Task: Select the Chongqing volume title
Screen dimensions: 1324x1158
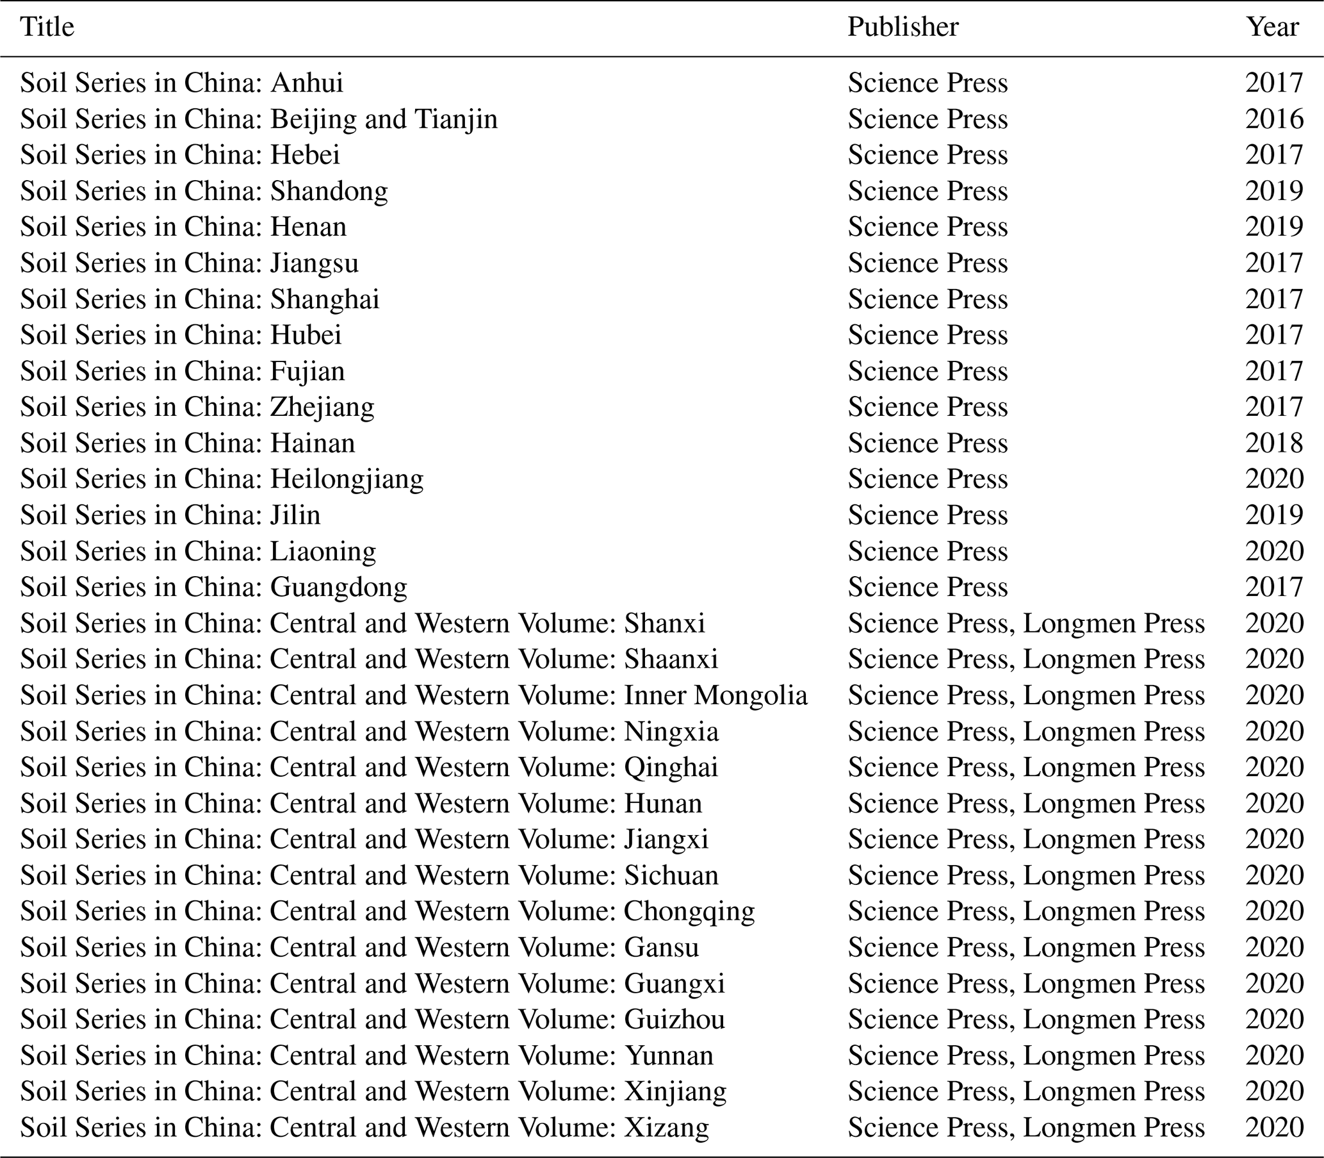Action: pyautogui.click(x=387, y=911)
